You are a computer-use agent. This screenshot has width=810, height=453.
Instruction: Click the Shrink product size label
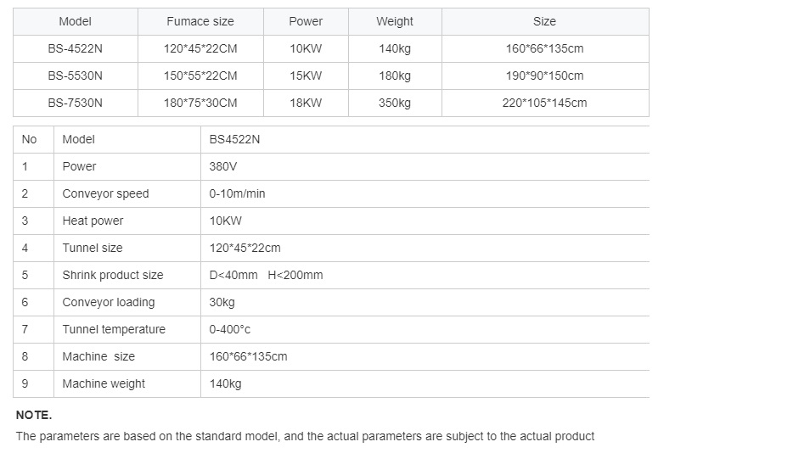[113, 275]
